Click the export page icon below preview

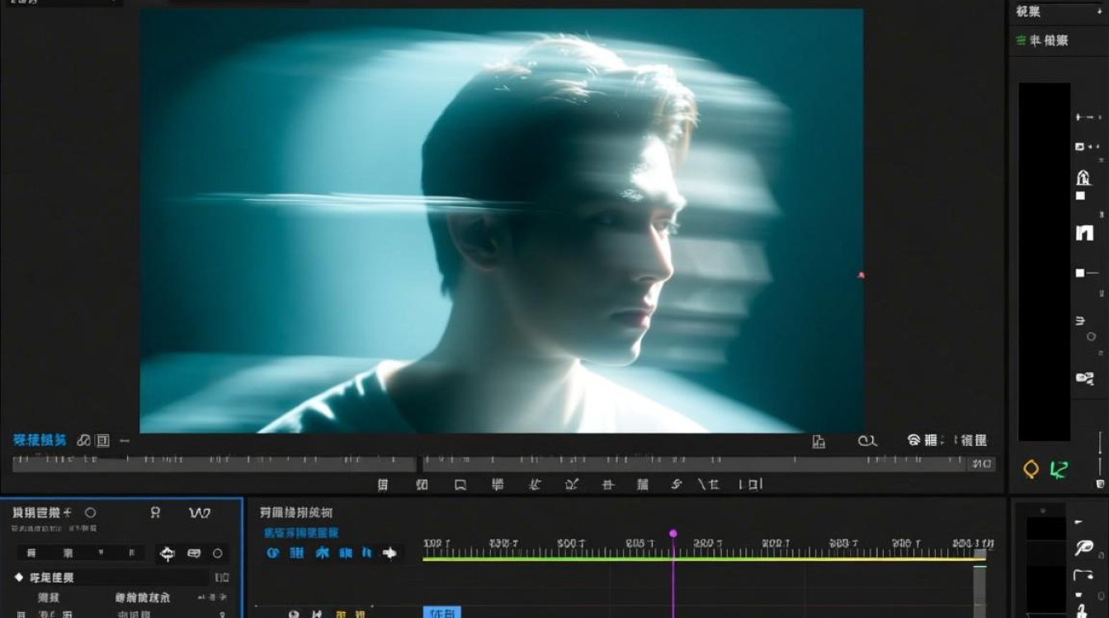point(818,441)
